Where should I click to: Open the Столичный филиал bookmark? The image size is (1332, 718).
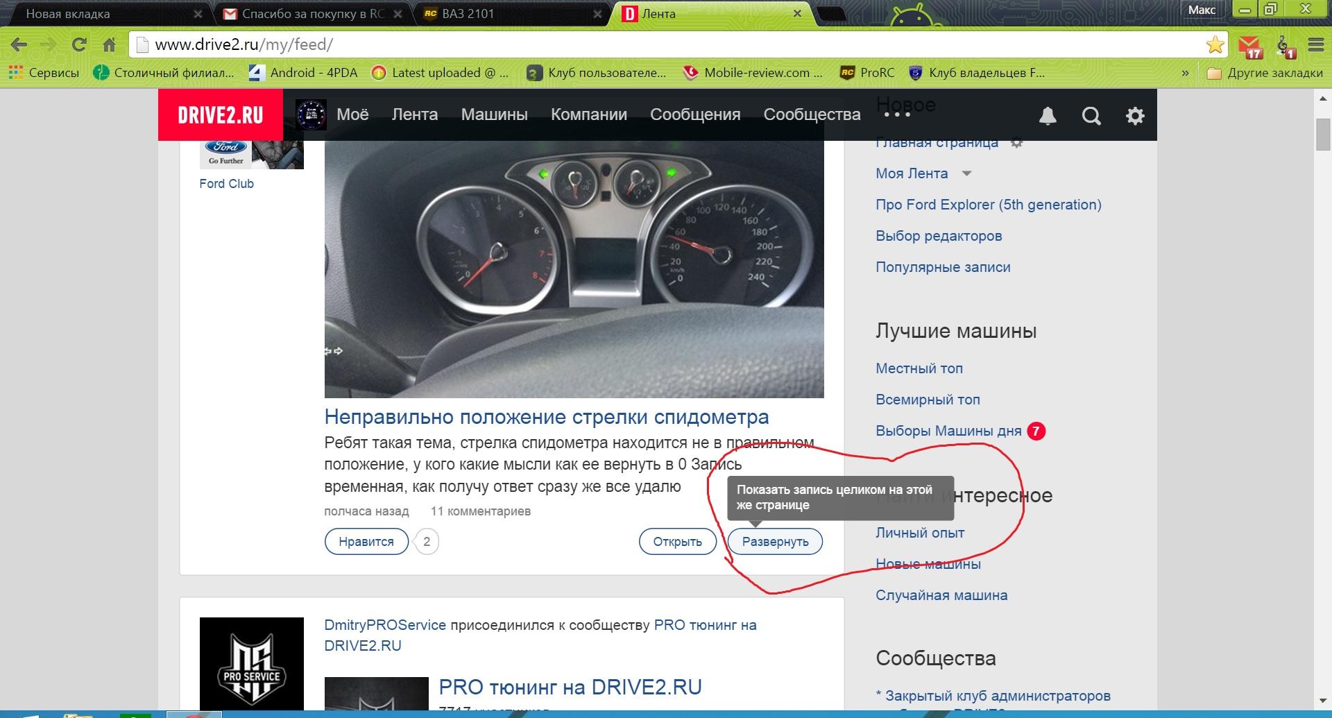coord(164,73)
